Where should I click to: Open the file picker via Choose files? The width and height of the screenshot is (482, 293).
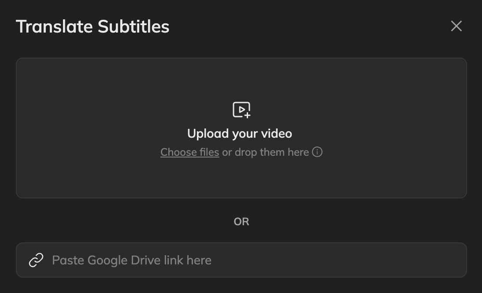pos(189,152)
